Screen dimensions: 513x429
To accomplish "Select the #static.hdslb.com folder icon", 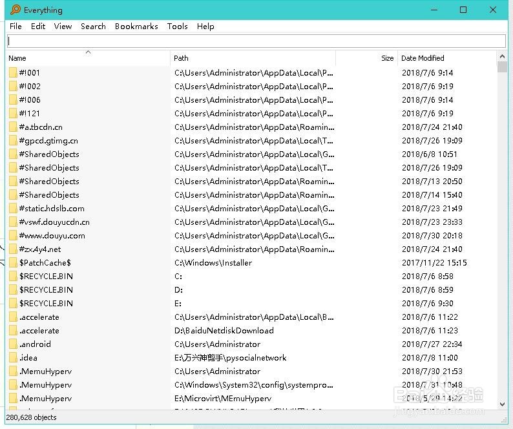I will tap(13, 209).
